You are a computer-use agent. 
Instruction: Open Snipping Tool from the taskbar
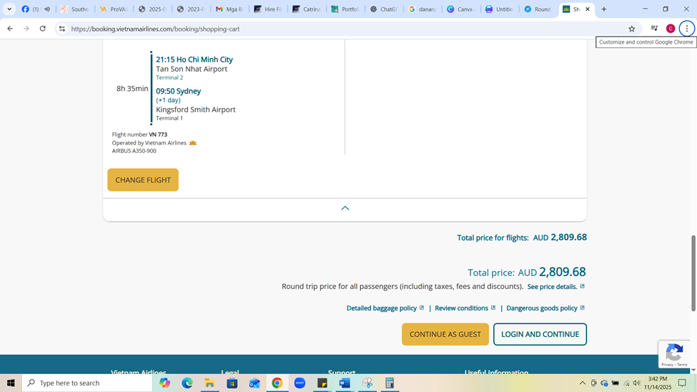[367, 383]
